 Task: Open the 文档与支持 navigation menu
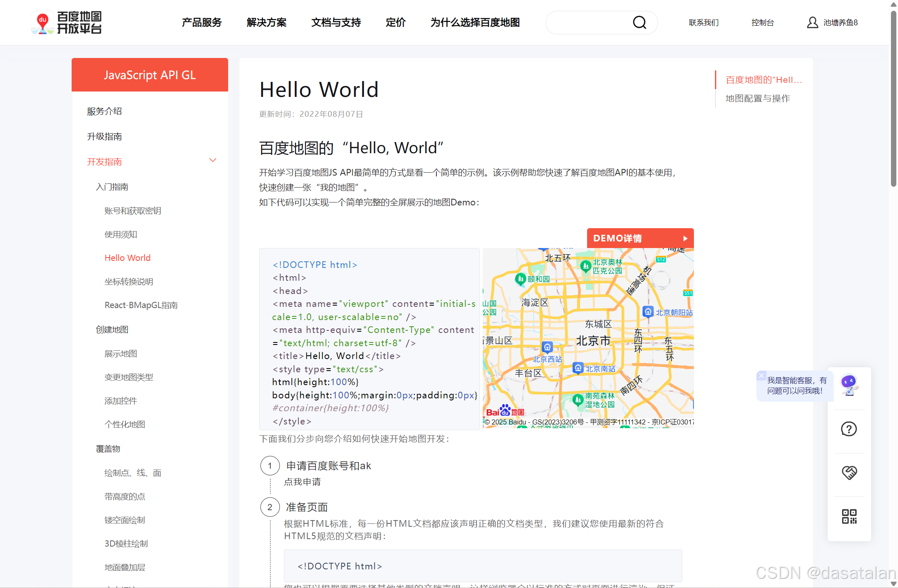[336, 22]
